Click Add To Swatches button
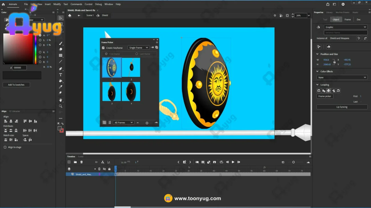Screen dimensions: 371x208 16,85
